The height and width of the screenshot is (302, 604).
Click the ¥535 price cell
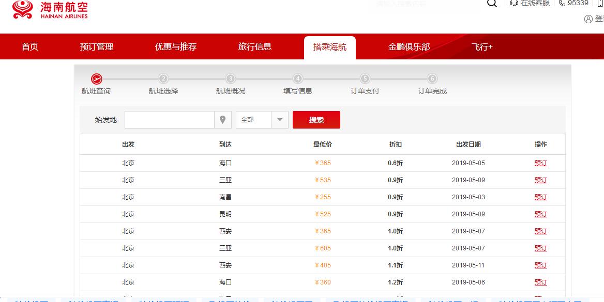coord(323,180)
